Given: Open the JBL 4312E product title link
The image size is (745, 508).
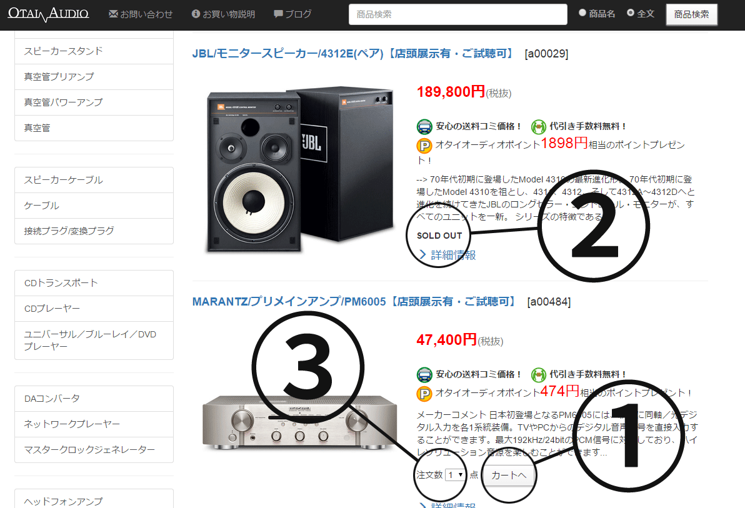Looking at the screenshot, I should pyautogui.click(x=354, y=54).
